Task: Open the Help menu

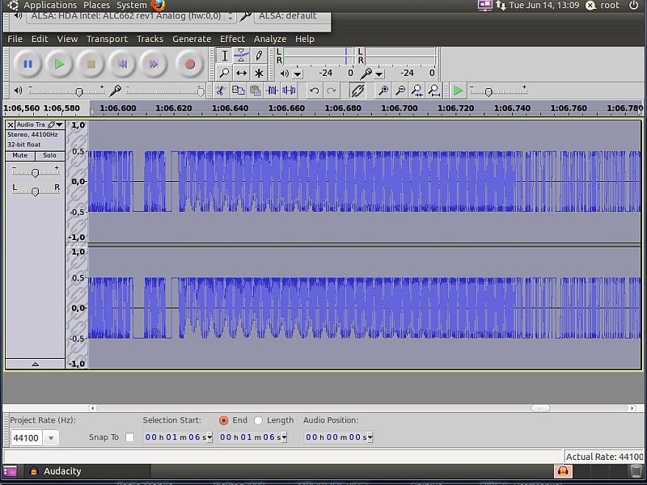Action: point(305,39)
